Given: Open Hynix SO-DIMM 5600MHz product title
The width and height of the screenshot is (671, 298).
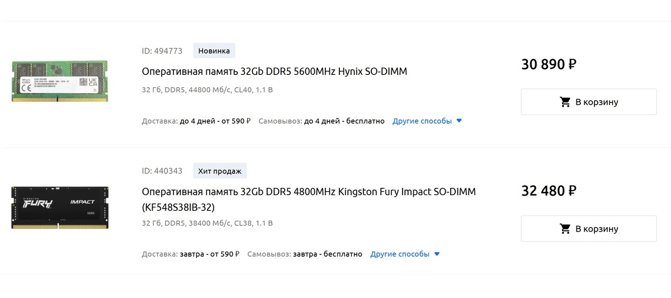Looking at the screenshot, I should pos(275,72).
